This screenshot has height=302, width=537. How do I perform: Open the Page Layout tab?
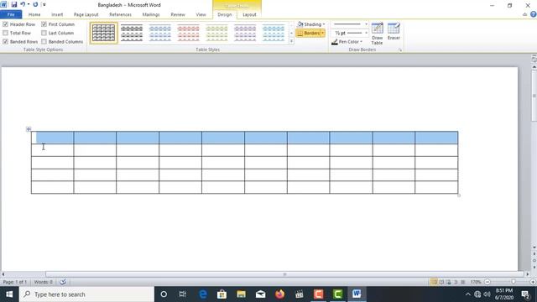tap(86, 15)
